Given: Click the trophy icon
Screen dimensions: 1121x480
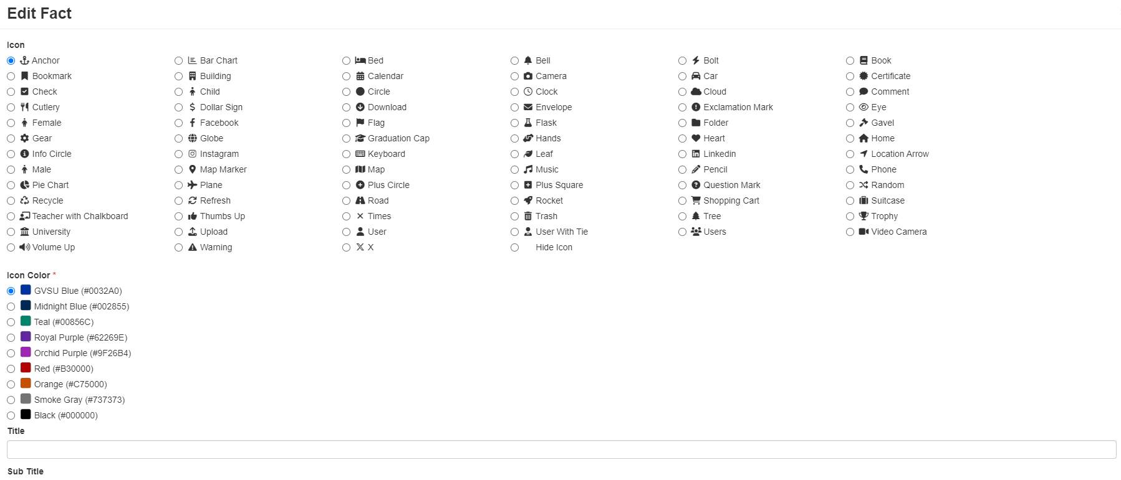Looking at the screenshot, I should click(864, 216).
